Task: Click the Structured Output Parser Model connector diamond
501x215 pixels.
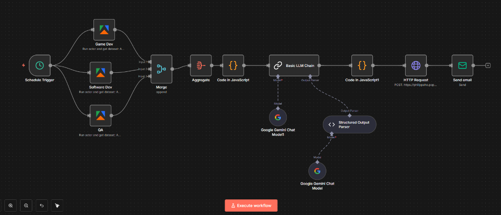Action: click(332, 133)
